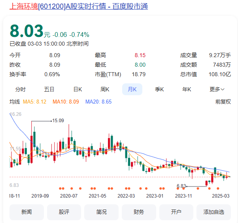The image size is (238, 223).
Task: Select the 月K chart tab
Action: (132, 89)
